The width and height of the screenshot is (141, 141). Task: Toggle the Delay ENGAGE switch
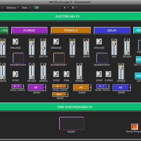coord(99,42)
